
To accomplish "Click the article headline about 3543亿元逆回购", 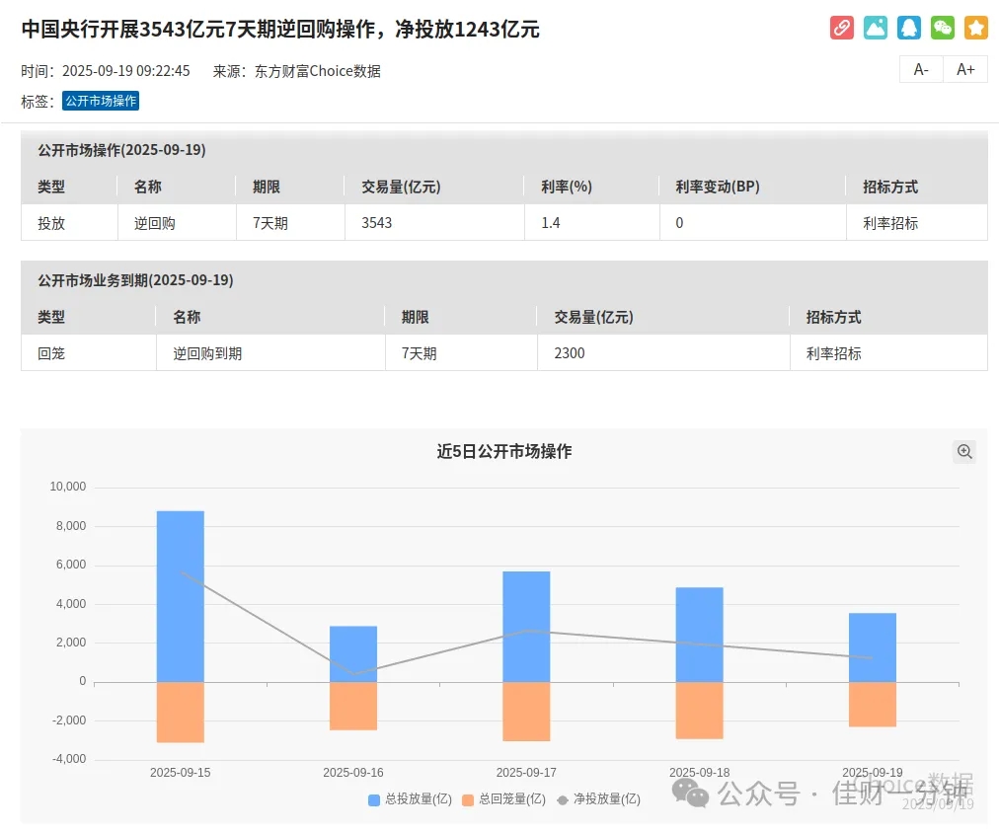I will 280,30.
